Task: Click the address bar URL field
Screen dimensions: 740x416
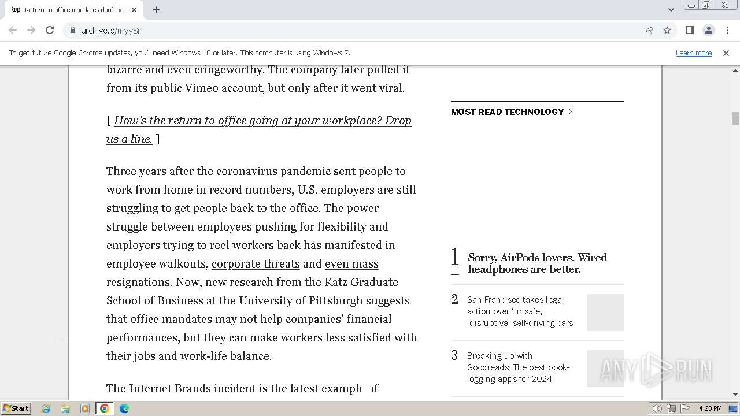Action: coord(347,30)
